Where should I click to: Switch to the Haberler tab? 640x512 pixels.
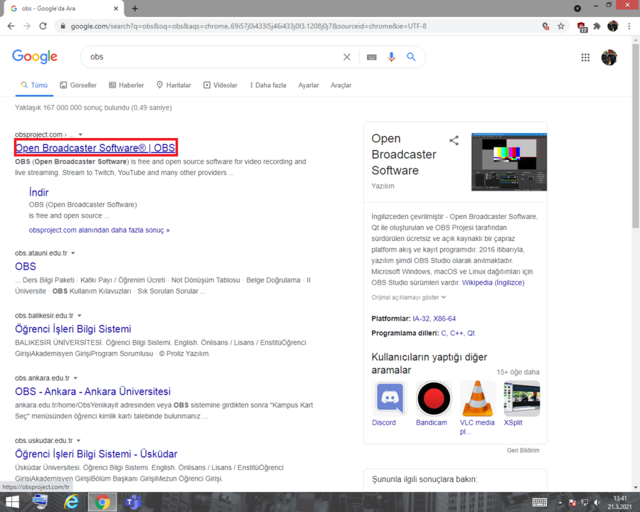coord(127,85)
